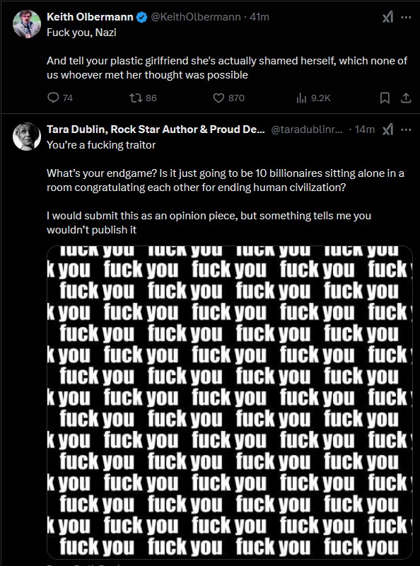Open Keith Olbermann display name link

(x=90, y=17)
